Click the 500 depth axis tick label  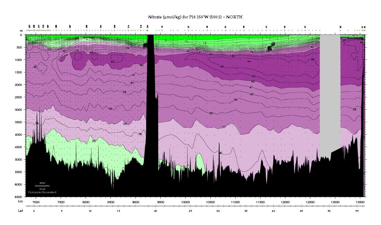coord(19,47)
